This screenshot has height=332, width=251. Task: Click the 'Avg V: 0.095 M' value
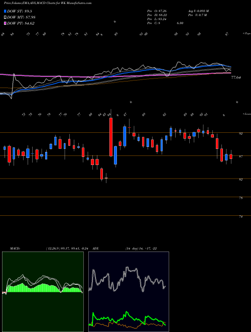point(198,11)
